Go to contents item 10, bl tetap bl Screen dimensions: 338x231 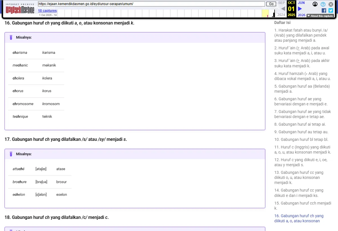click(301, 139)
